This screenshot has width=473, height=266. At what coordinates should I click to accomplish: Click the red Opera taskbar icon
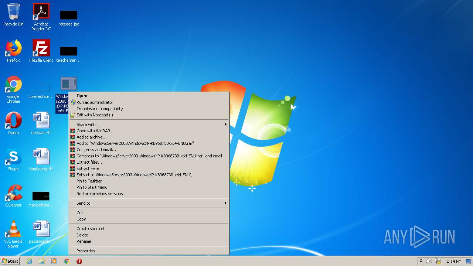(x=79, y=261)
